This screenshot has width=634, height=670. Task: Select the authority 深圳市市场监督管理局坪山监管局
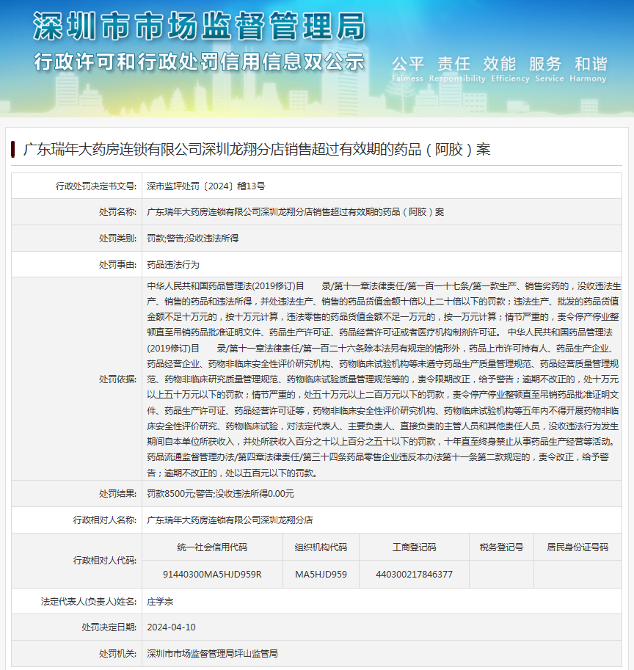click(x=212, y=653)
